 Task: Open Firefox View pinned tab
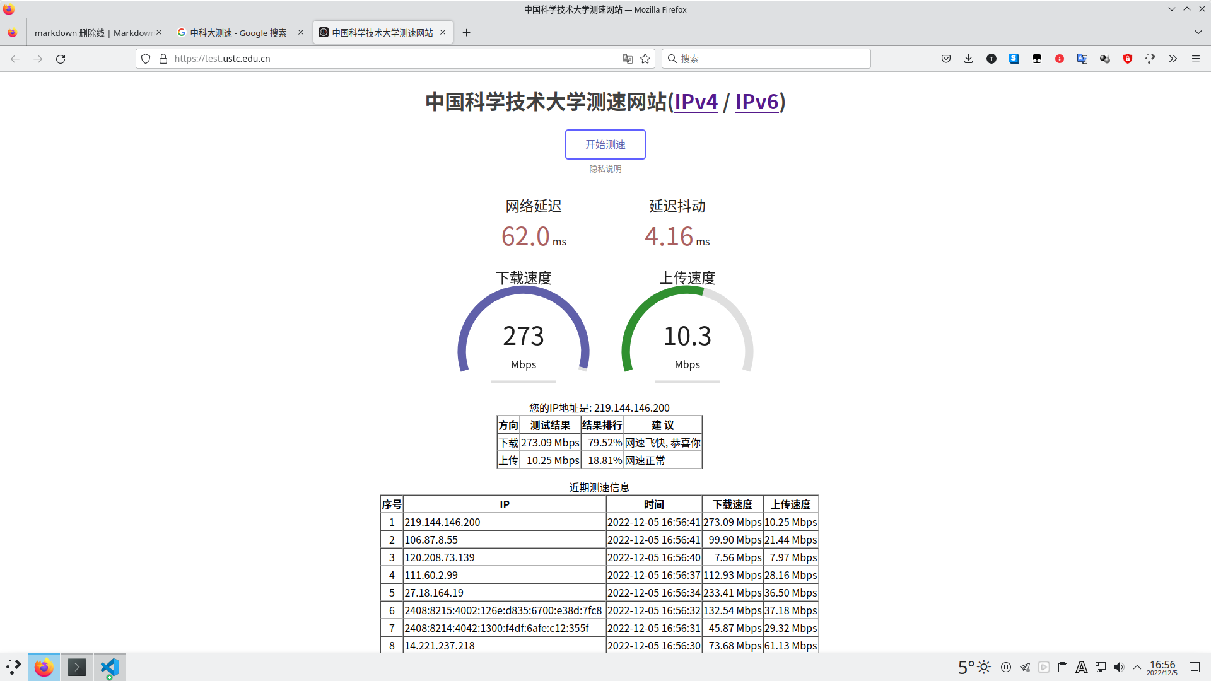coord(13,33)
